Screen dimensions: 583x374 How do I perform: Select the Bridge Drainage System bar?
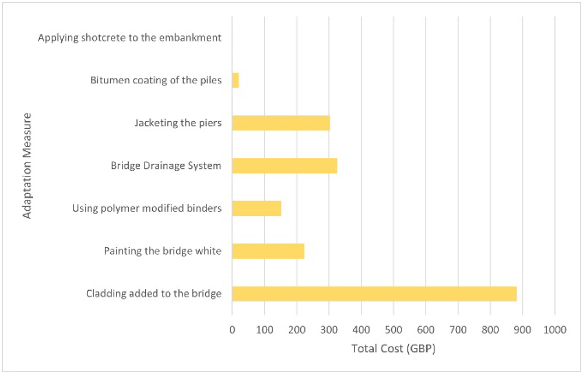coord(285,165)
